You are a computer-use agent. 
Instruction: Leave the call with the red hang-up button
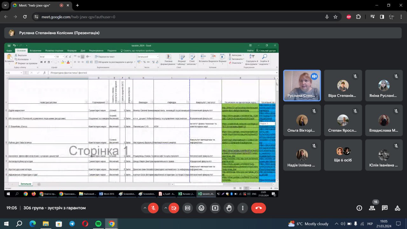point(259,208)
